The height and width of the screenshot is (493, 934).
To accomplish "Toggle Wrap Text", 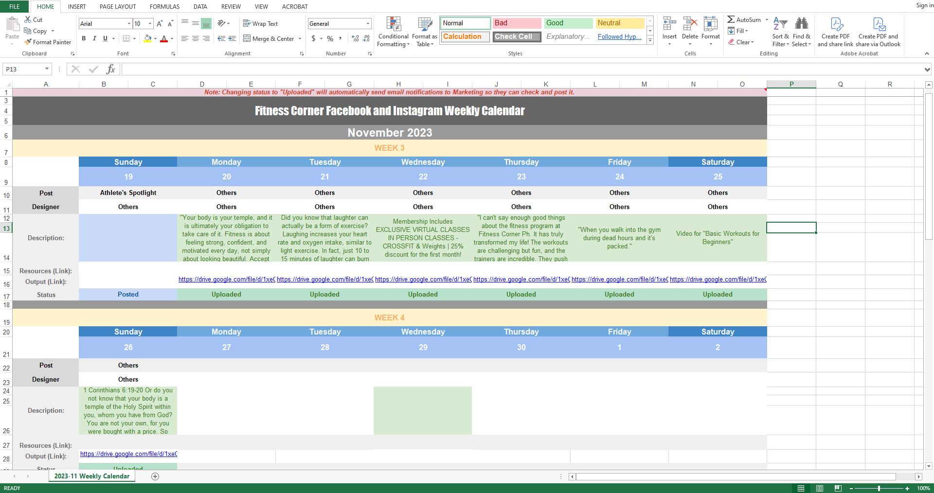I will point(260,23).
